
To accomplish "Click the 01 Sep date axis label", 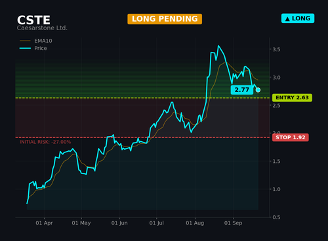I will pos(233,223).
